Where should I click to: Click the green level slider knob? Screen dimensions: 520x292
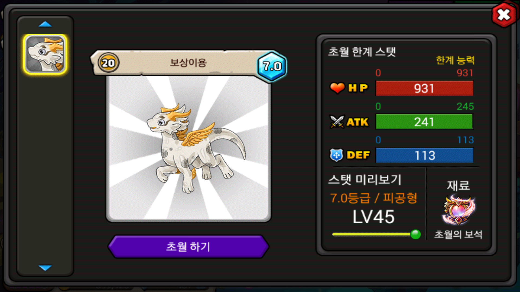[x=415, y=234]
